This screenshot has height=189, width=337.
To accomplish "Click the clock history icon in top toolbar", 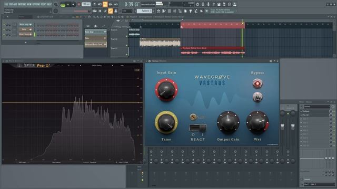I will pos(197,4).
